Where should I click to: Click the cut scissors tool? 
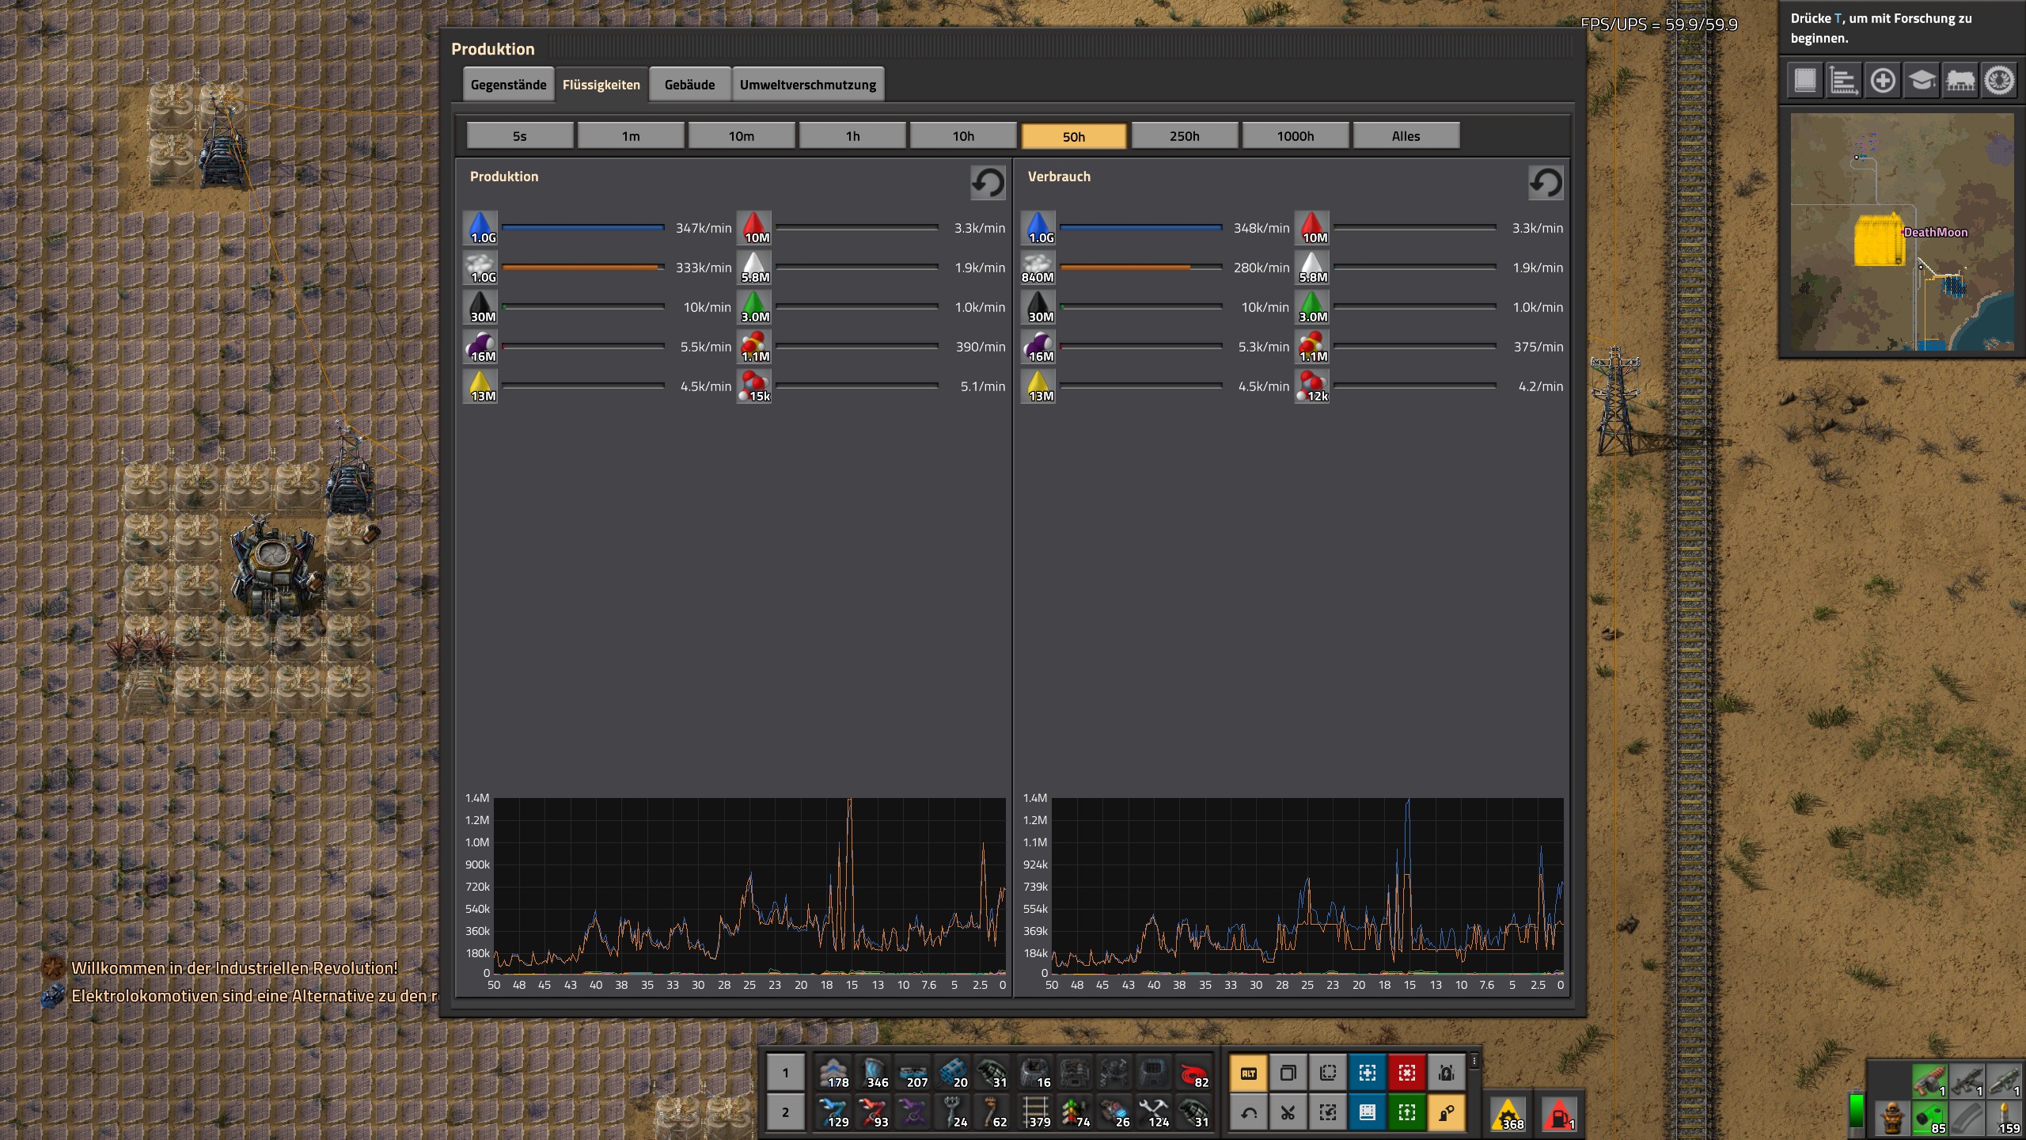click(1288, 1112)
